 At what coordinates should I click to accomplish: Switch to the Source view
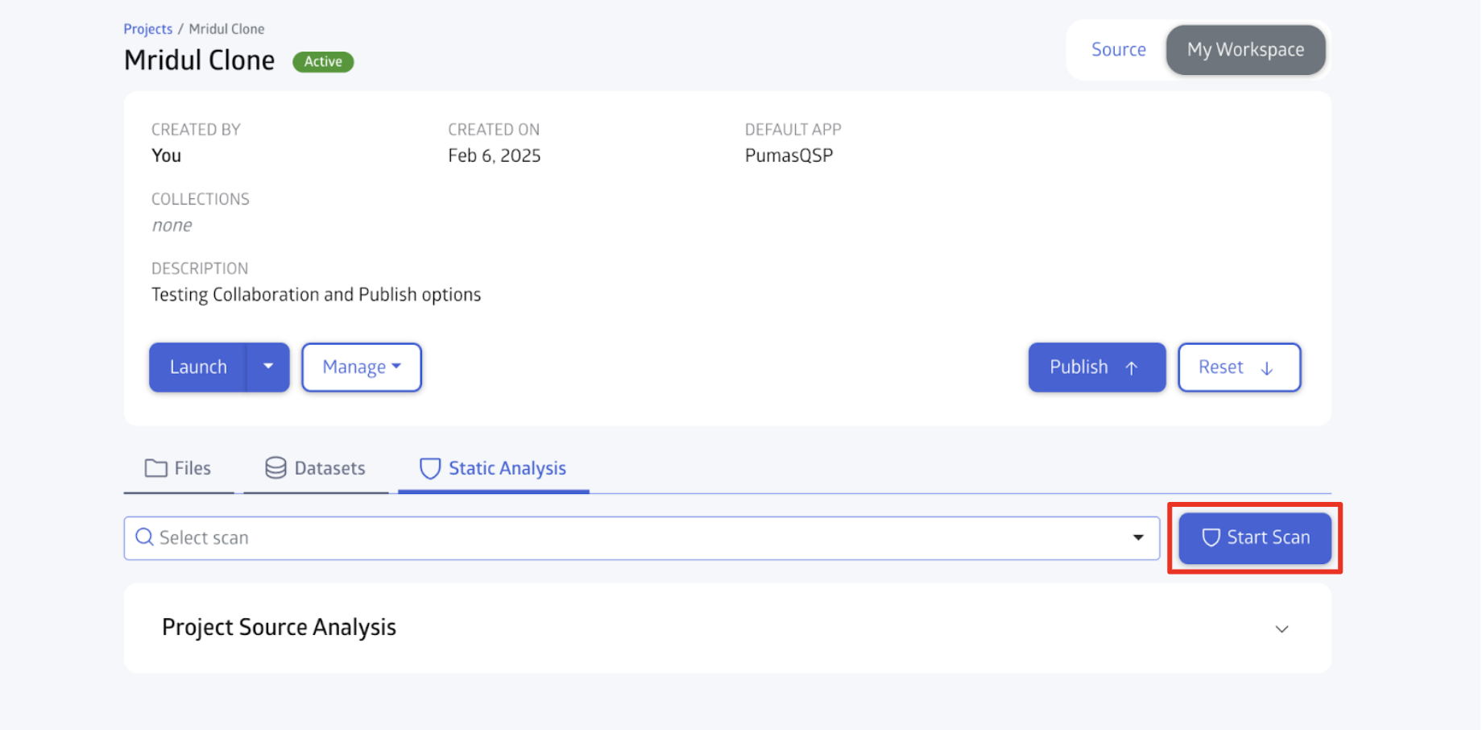[x=1118, y=49]
